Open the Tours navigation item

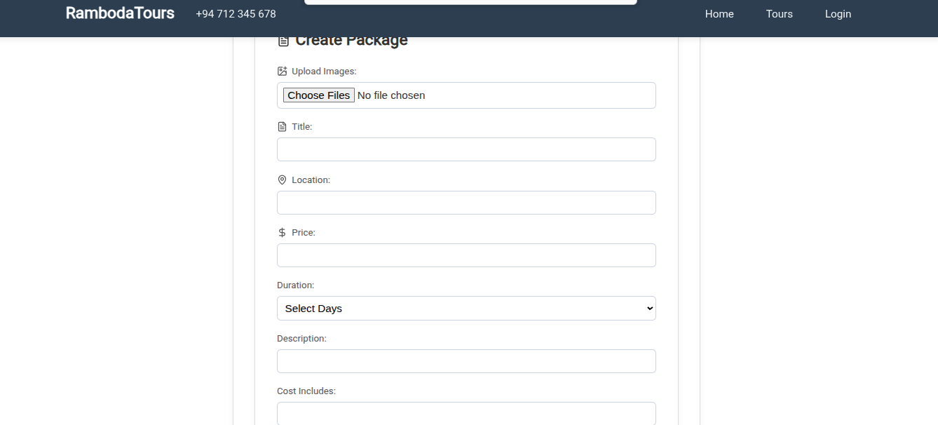tap(780, 14)
